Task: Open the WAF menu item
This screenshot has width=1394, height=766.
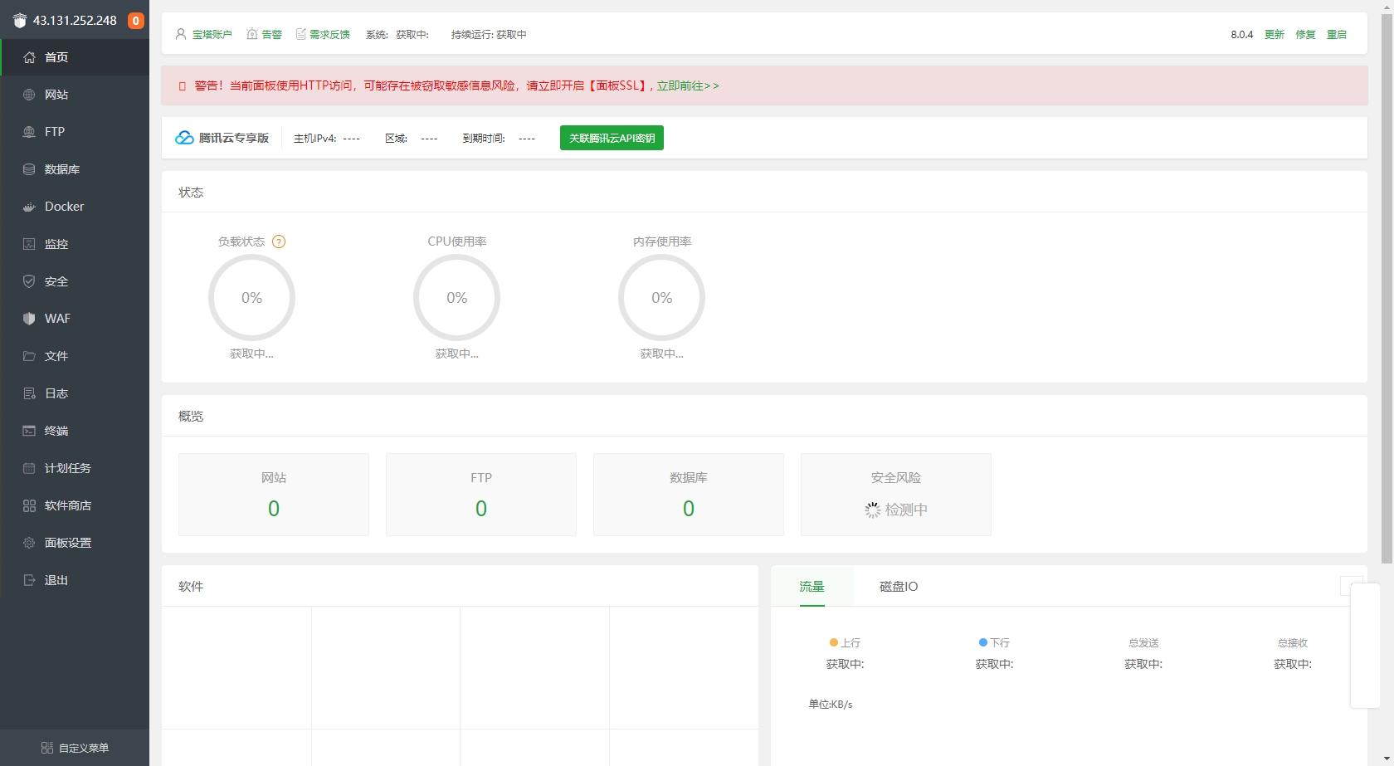Action: 75,319
